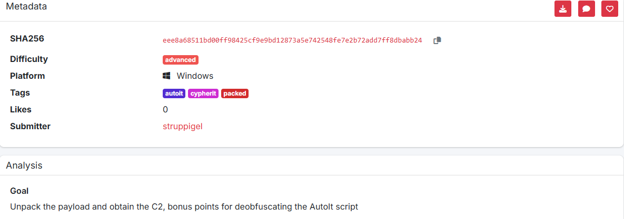Click the SHA256 field label
The image size is (624, 219).
[x=27, y=38]
